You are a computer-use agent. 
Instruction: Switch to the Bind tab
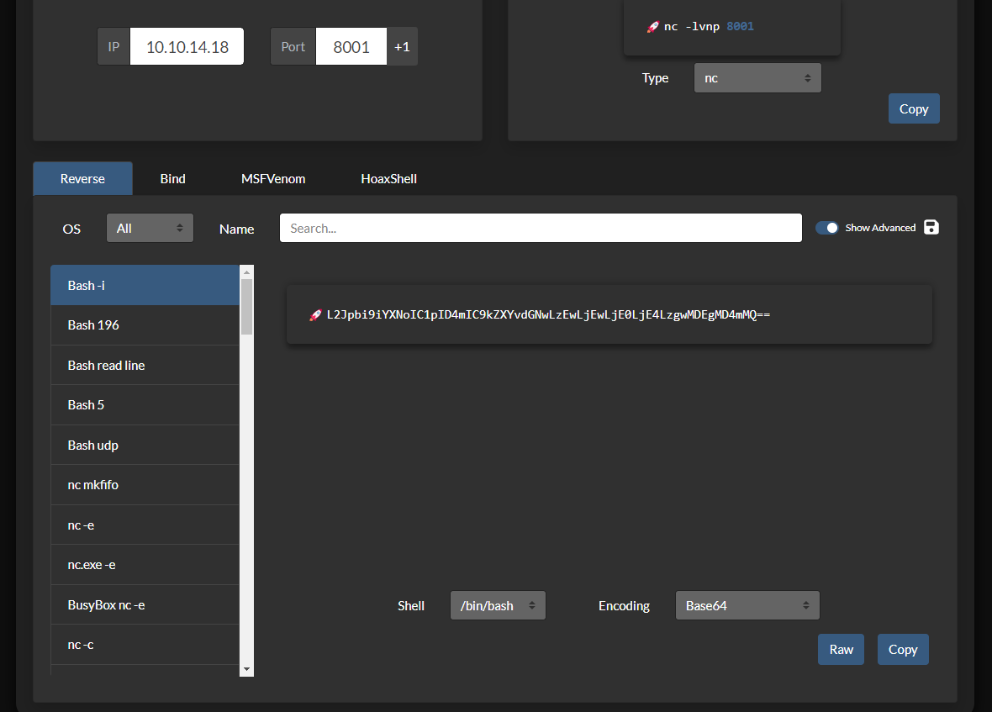172,179
